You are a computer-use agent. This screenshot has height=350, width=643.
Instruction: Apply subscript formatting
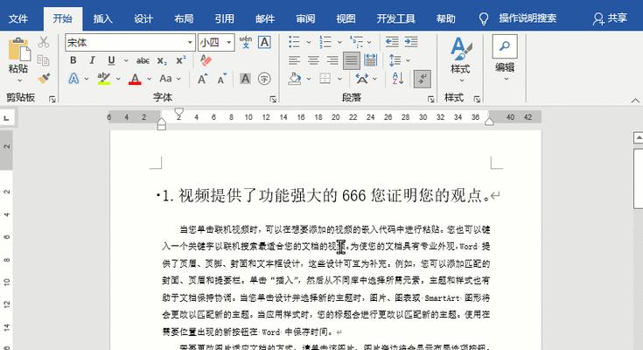point(162,60)
